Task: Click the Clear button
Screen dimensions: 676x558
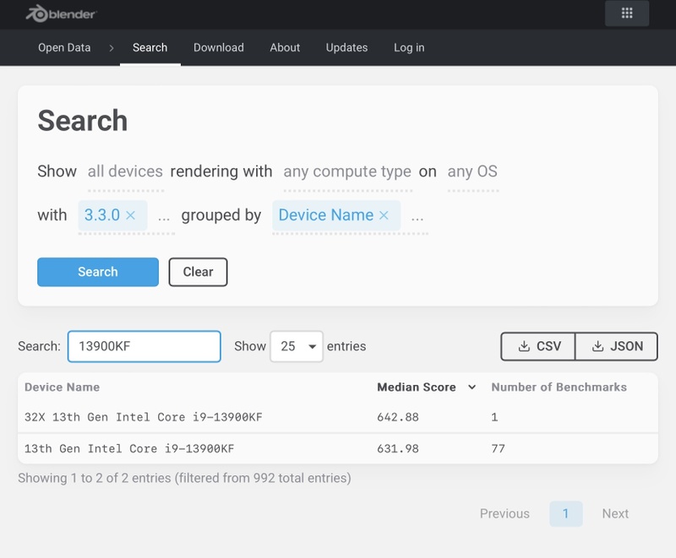Action: coord(198,272)
